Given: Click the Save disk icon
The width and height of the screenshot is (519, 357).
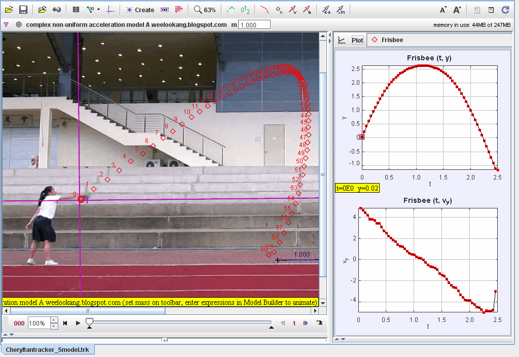Looking at the screenshot, I should pyautogui.click(x=23, y=10).
